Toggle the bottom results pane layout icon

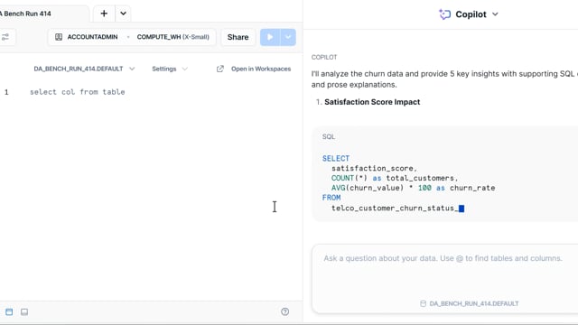pos(24,312)
